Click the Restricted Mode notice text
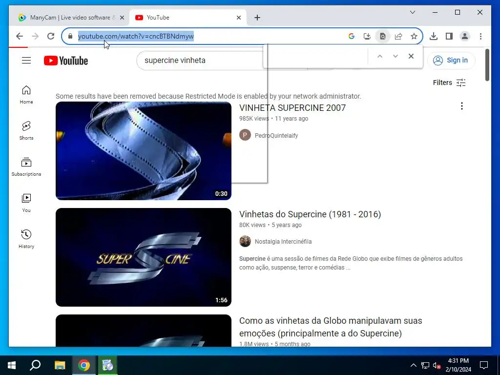This screenshot has height=375, width=500. pos(208,96)
